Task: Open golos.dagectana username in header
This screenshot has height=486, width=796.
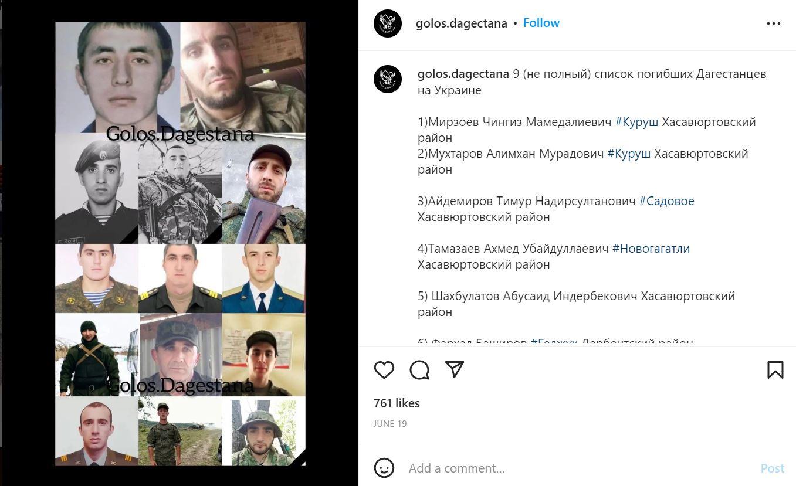Action: coord(462,23)
